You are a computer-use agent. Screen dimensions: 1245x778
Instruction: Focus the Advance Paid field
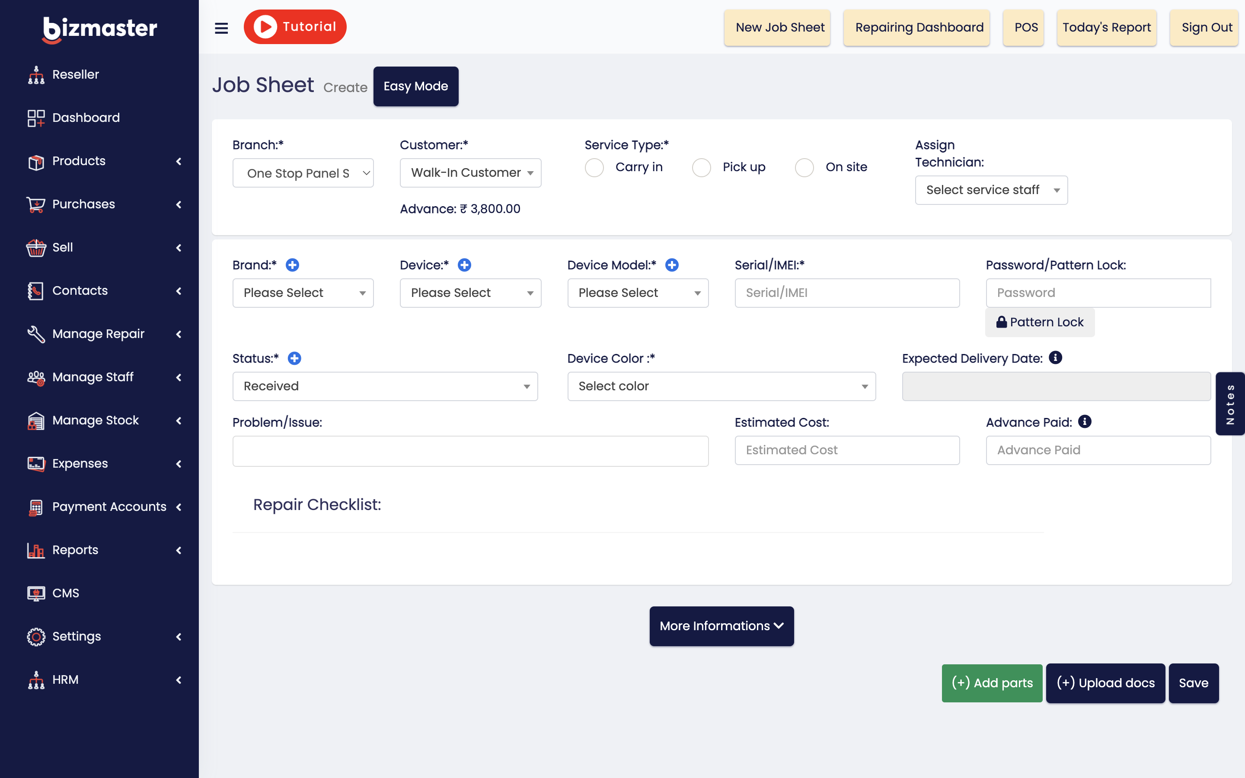click(x=1098, y=450)
